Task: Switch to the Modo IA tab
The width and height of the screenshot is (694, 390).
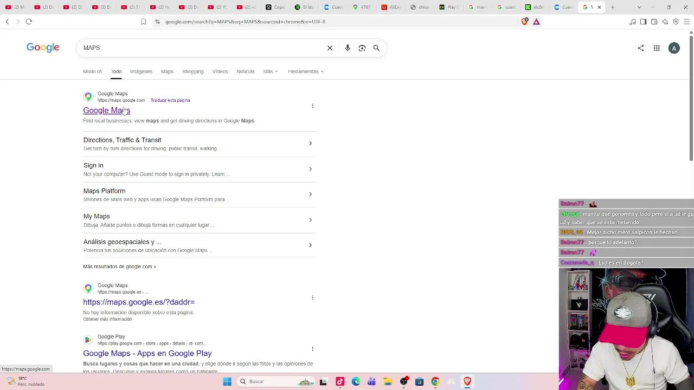Action: click(x=92, y=71)
